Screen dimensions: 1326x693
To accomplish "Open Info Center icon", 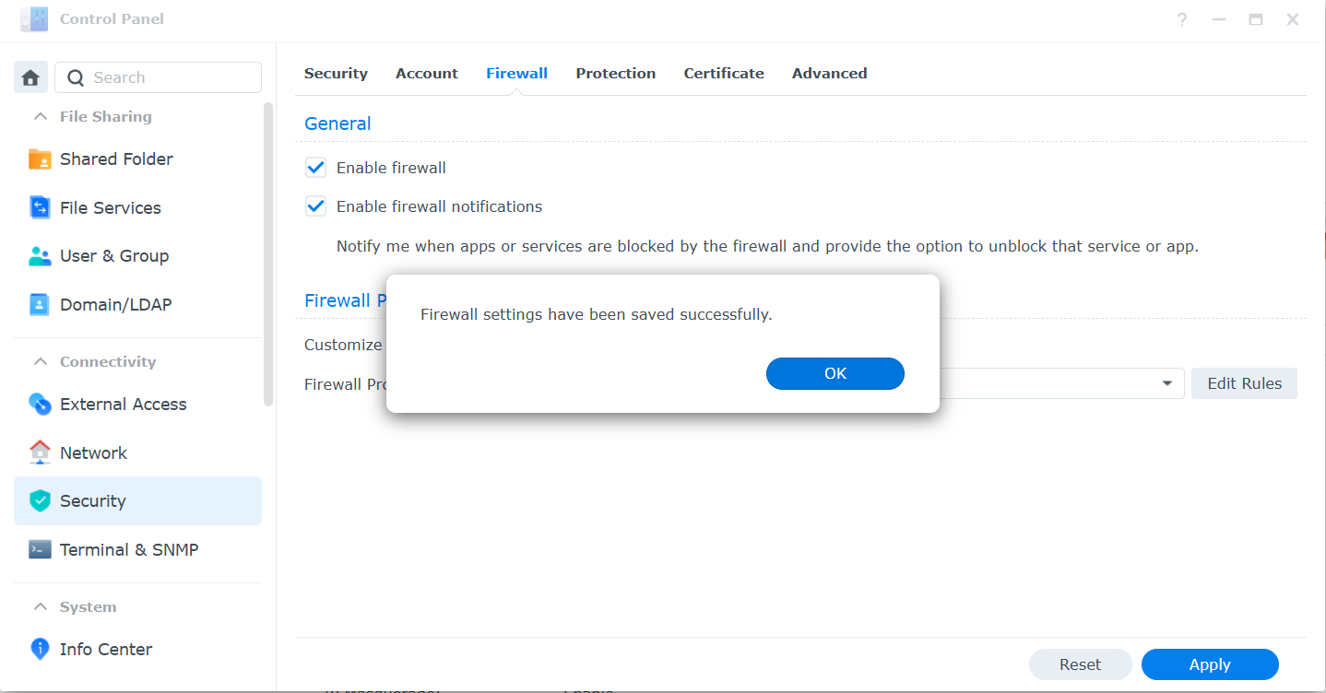I will 40,649.
